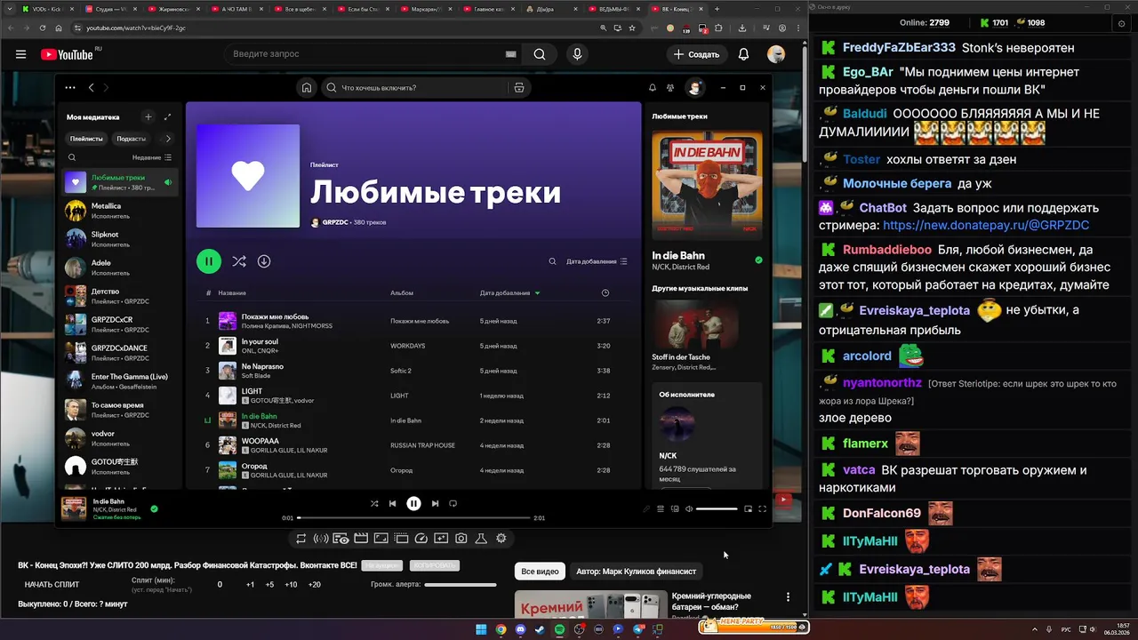Open Spotify friends activity icon
Viewport: 1138px width, 640px height.
(x=670, y=88)
